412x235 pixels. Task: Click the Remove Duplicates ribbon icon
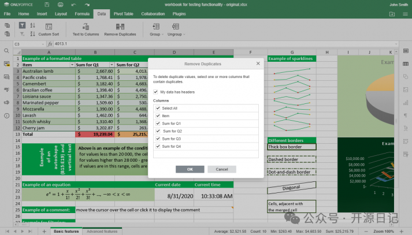(x=120, y=27)
